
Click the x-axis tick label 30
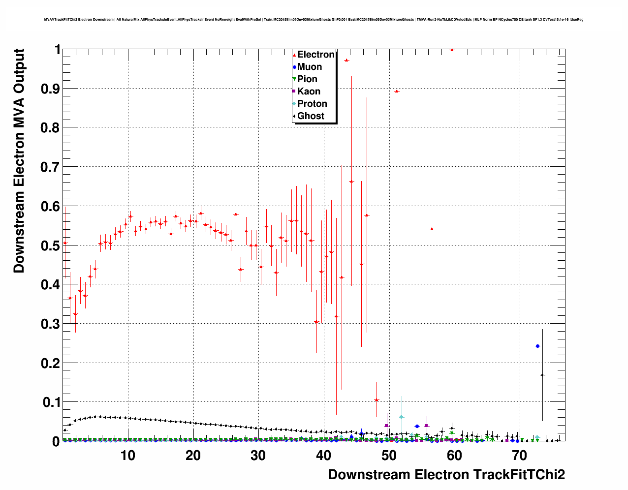tap(258, 456)
